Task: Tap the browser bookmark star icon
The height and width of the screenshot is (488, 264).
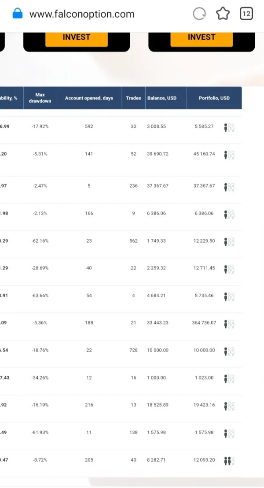Action: 223,14
